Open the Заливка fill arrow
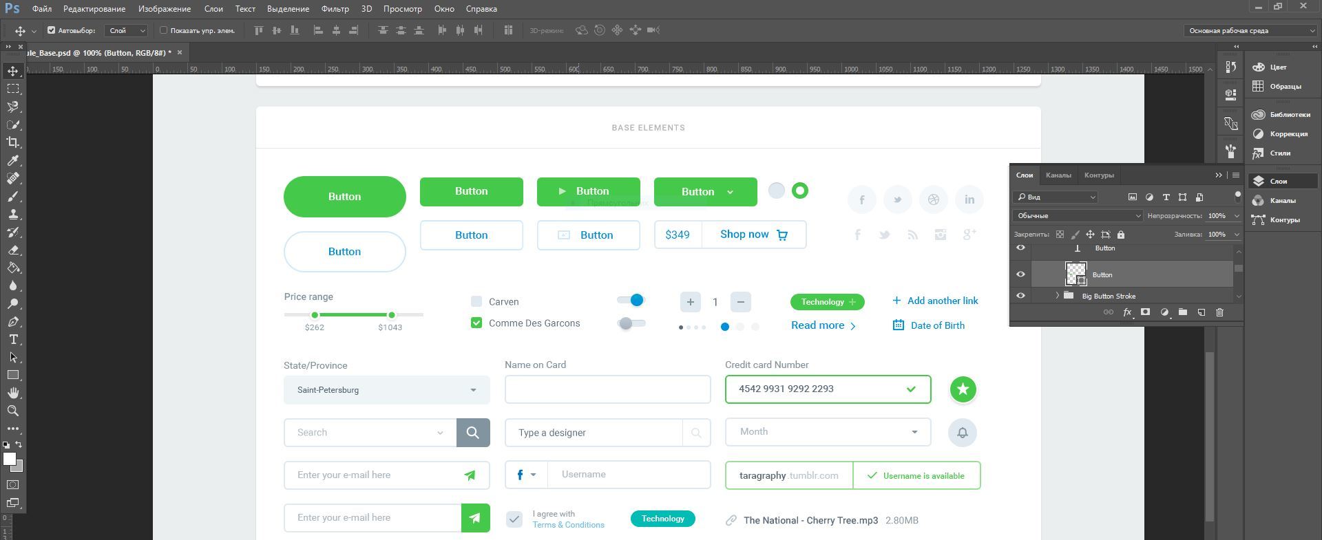Viewport: 1322px width, 540px height. [1237, 235]
